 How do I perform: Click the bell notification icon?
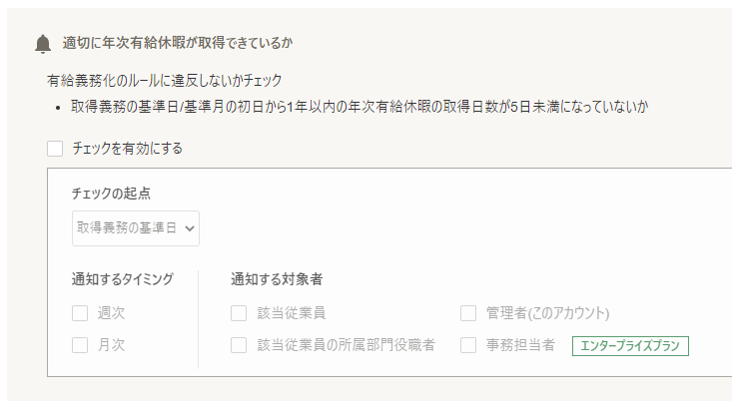point(43,44)
